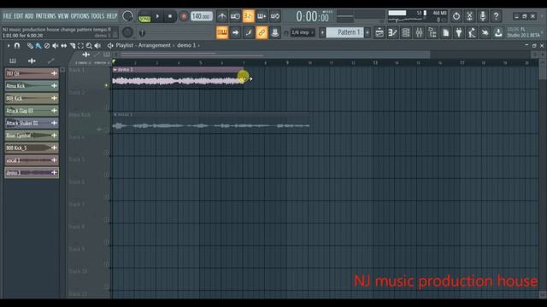Click the tempo tapper icon
This screenshot has width=547, height=307.
pos(472,32)
